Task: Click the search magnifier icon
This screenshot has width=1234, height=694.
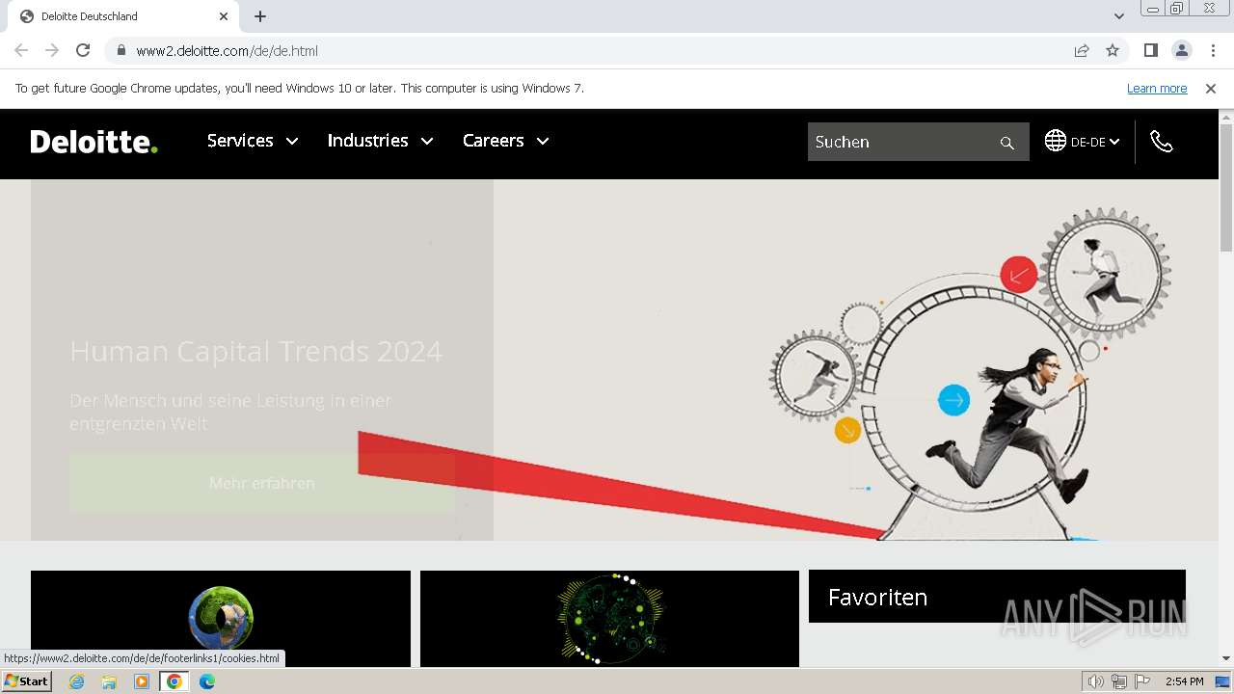Action: click(1007, 143)
